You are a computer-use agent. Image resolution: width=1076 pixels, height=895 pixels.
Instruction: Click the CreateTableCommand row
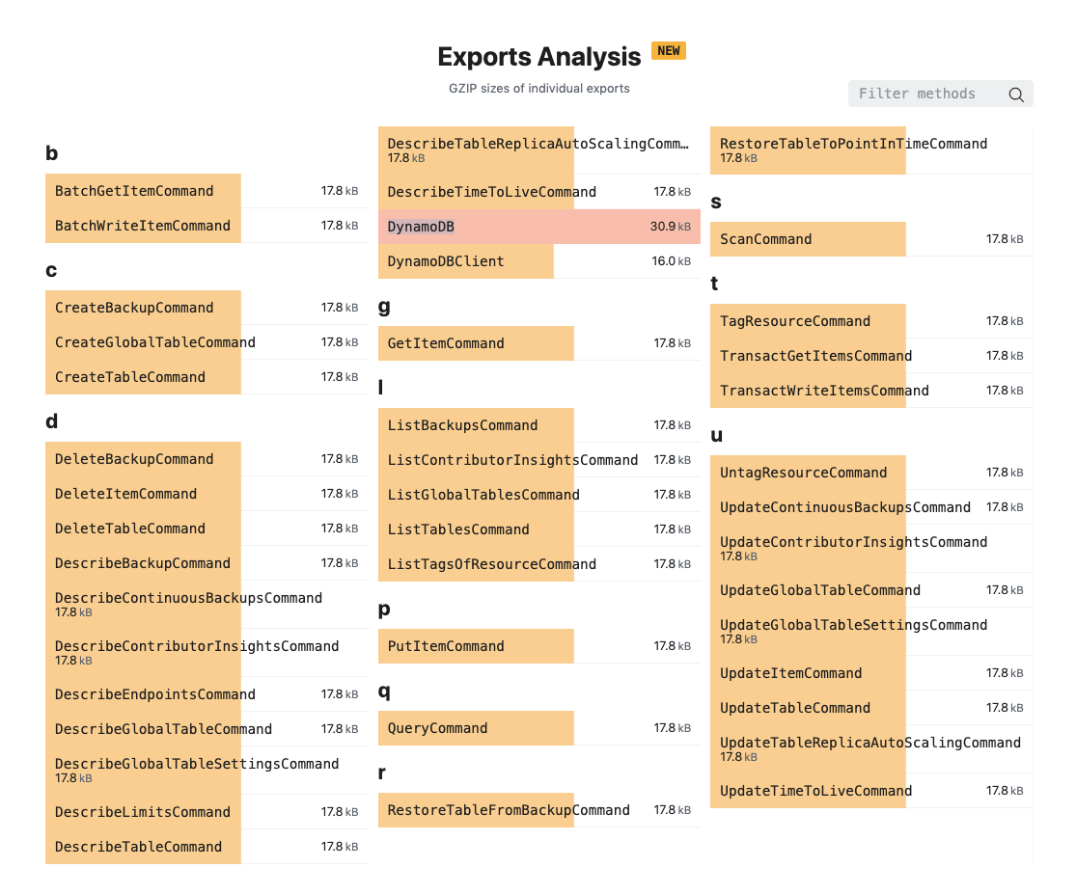coord(142,376)
